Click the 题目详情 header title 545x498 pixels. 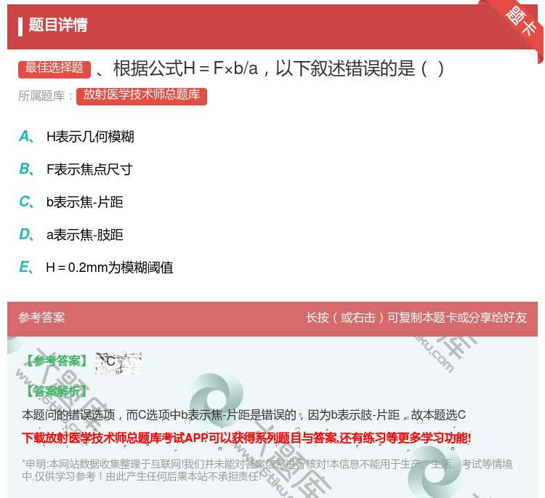point(58,25)
